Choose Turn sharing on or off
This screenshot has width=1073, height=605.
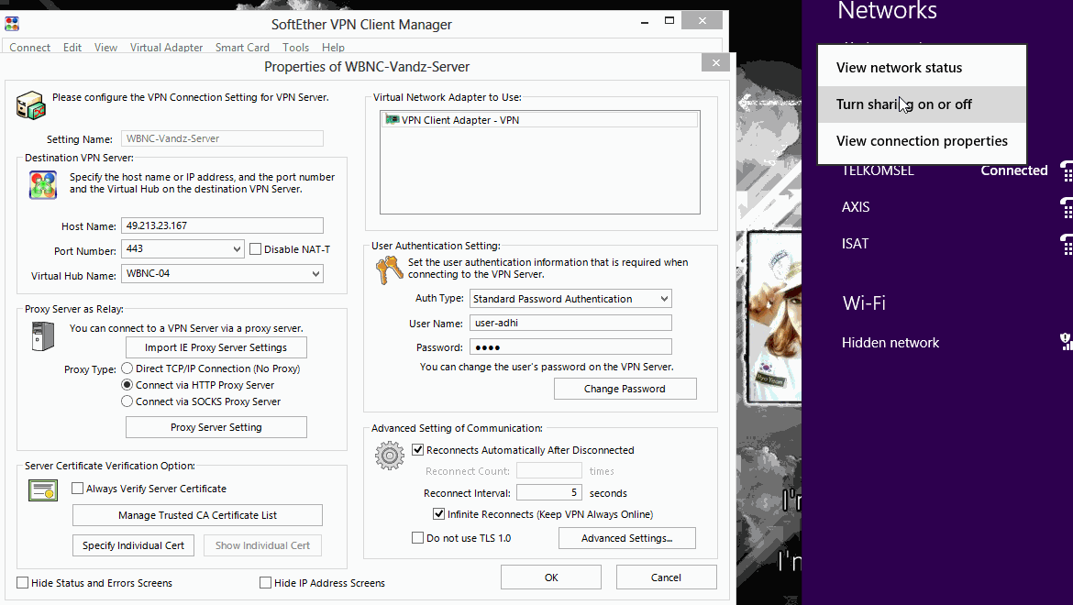[x=922, y=104]
